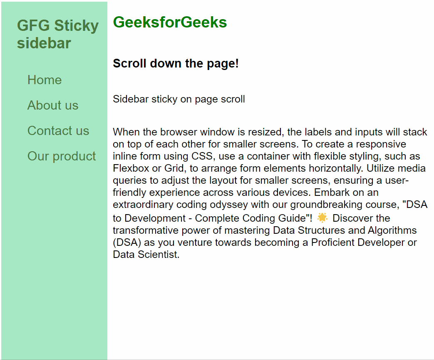Open the Our product link
This screenshot has width=434, height=360.
click(x=62, y=156)
